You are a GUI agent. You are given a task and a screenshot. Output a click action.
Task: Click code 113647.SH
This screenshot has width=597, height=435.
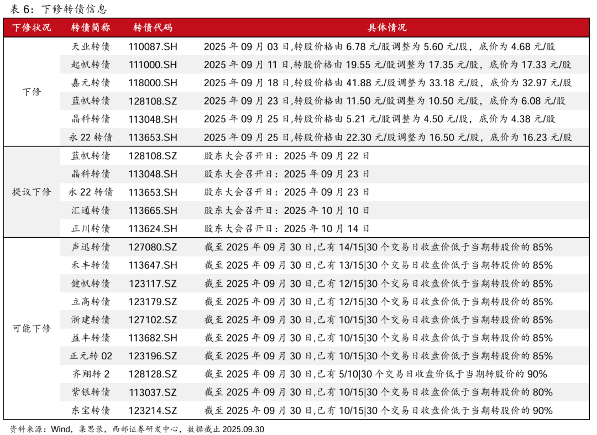[153, 265]
